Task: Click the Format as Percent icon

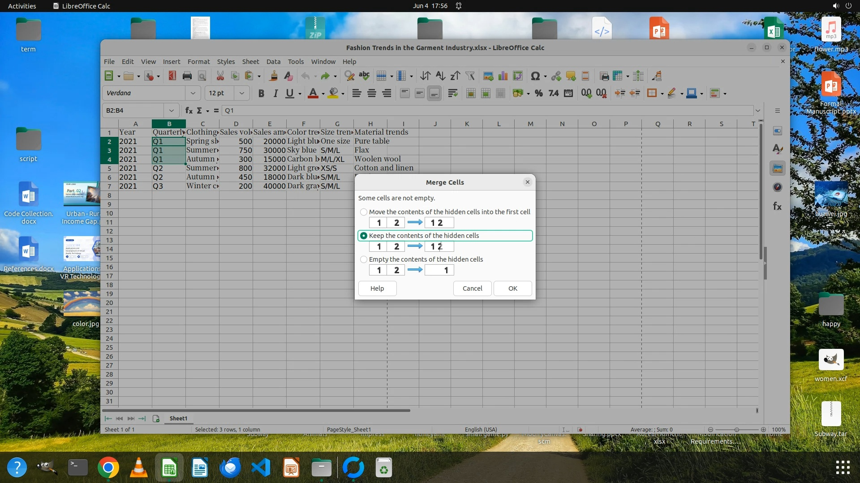Action: coord(539,93)
